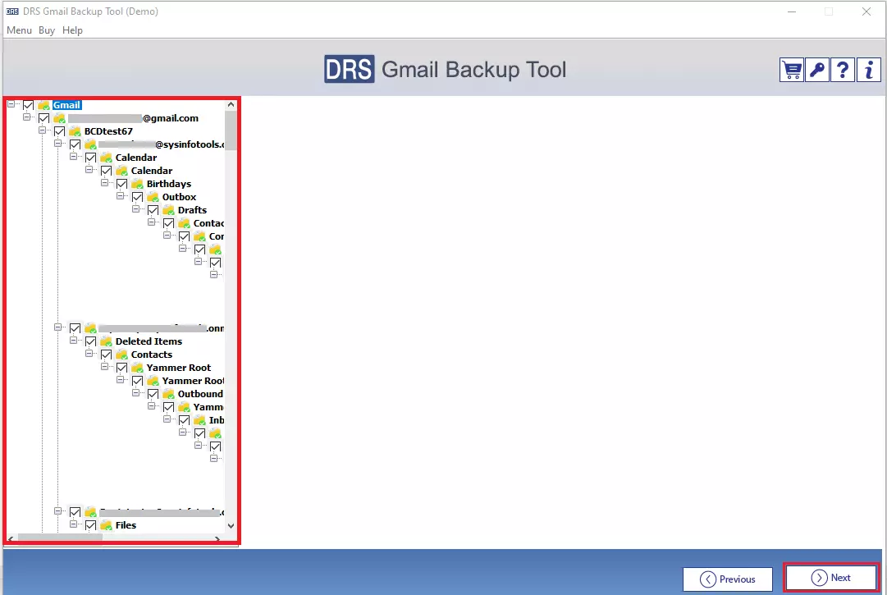The width and height of the screenshot is (887, 595).
Task: Click the folder icon next to BCDtest67
Action: click(75, 131)
